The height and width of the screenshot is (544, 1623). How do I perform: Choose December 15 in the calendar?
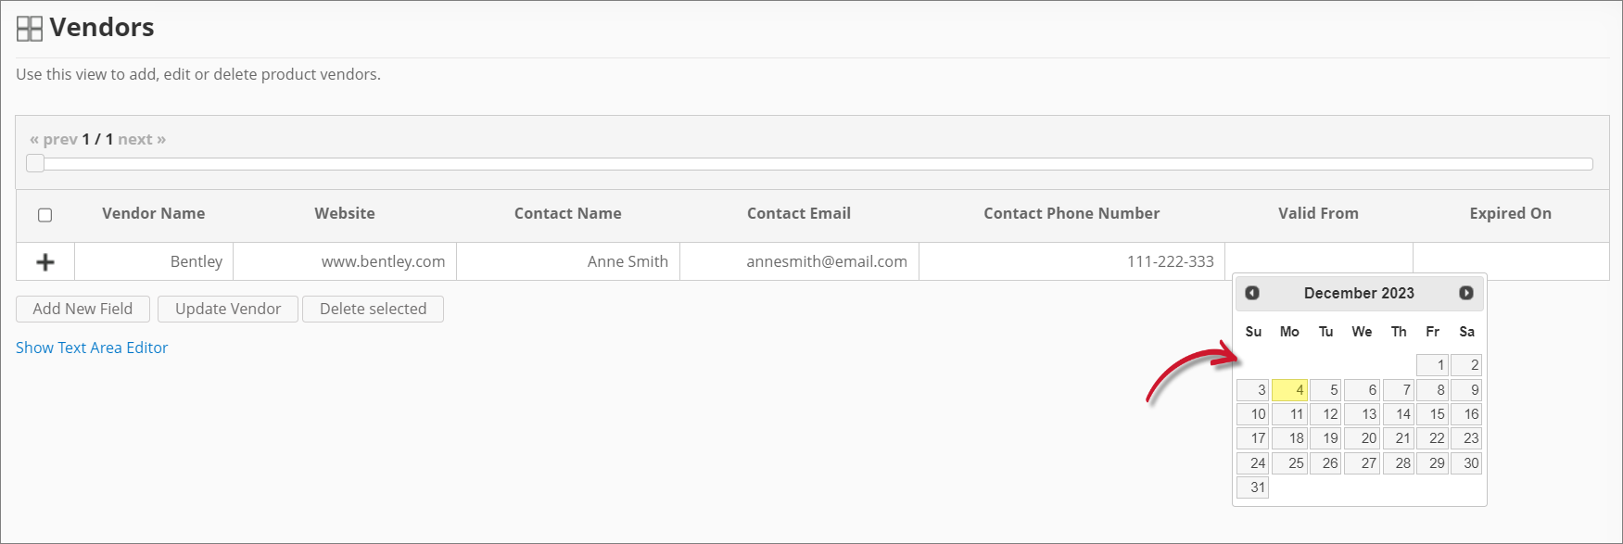point(1433,414)
